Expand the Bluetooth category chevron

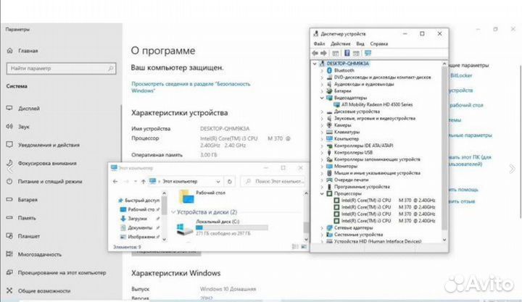click(x=322, y=70)
